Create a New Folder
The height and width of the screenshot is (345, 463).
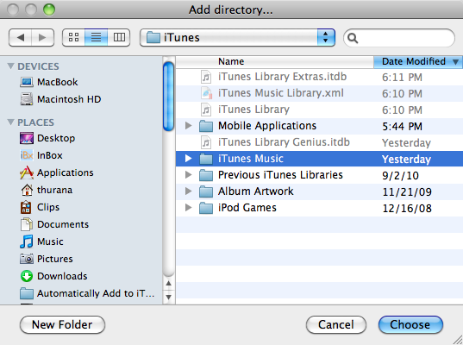pos(62,325)
